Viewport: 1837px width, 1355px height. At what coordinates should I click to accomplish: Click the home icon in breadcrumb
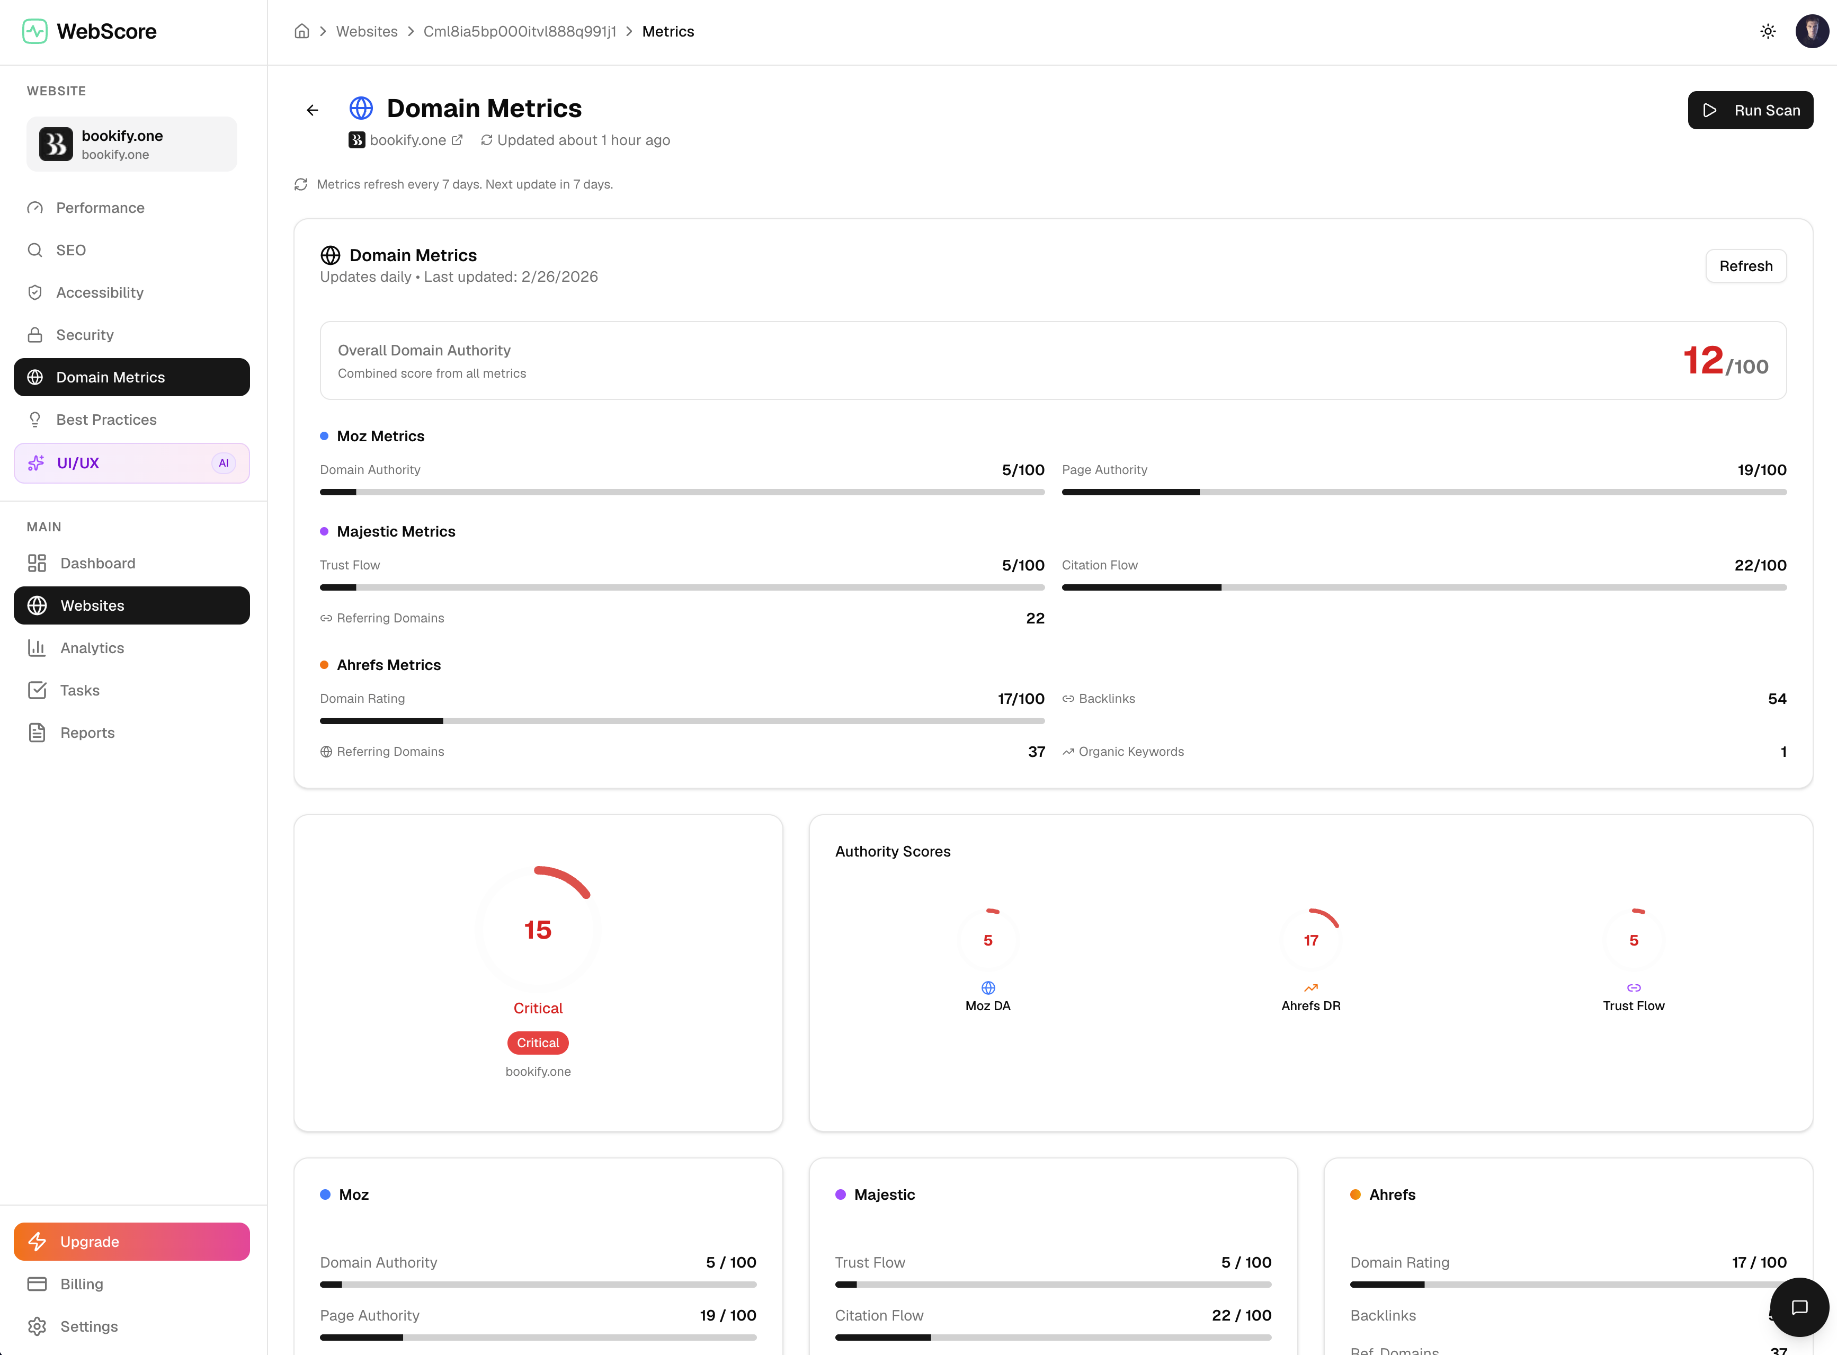[x=302, y=31]
